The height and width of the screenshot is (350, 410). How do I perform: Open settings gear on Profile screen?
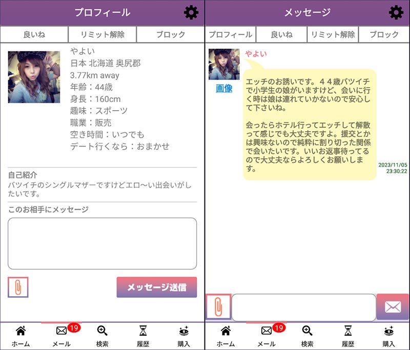click(x=191, y=12)
